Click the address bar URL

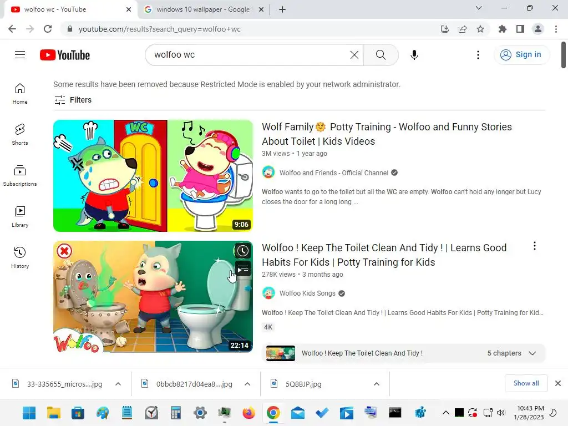point(159,29)
